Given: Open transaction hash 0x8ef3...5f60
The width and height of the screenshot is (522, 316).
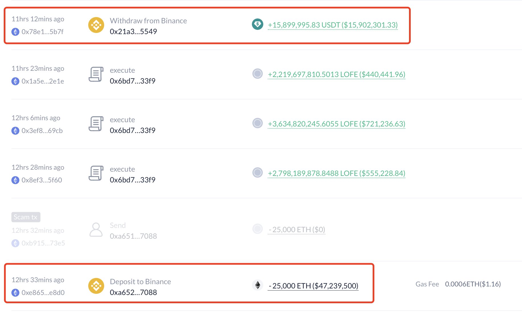Looking at the screenshot, I should [x=42, y=180].
